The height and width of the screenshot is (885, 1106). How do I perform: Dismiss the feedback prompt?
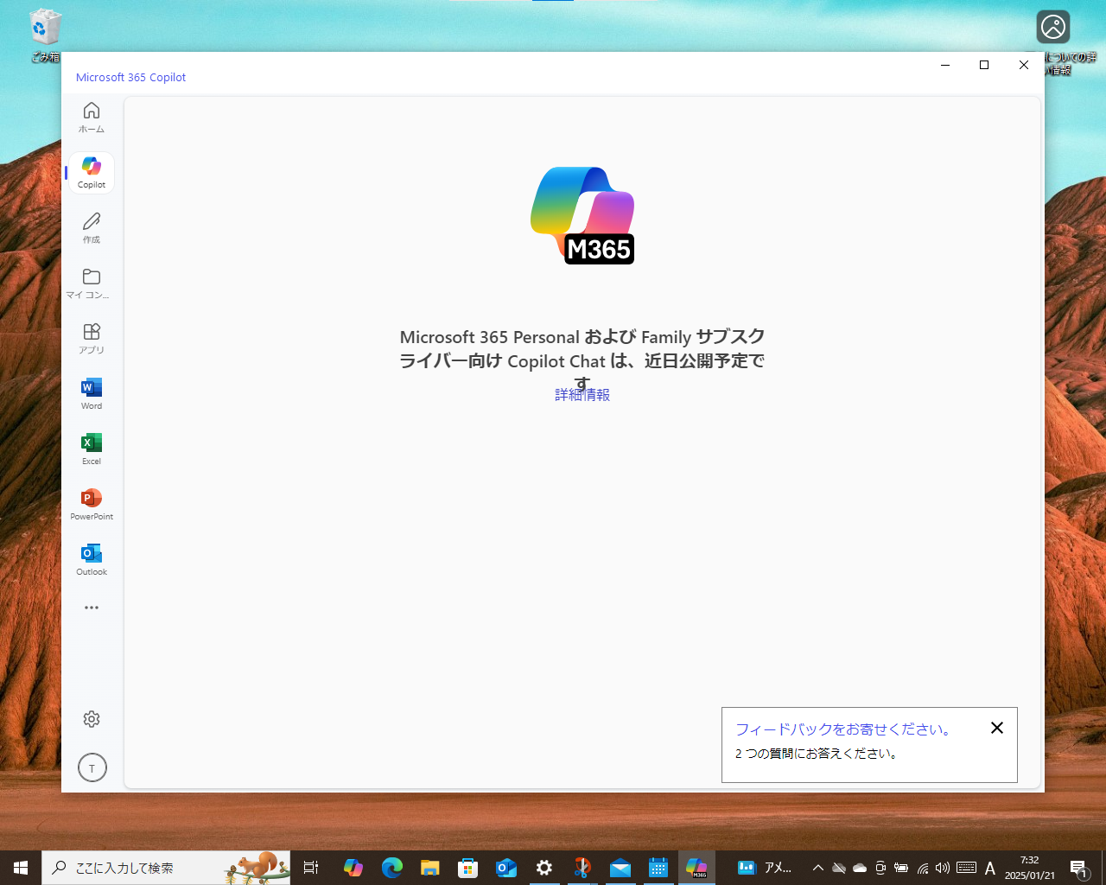pyautogui.click(x=997, y=728)
